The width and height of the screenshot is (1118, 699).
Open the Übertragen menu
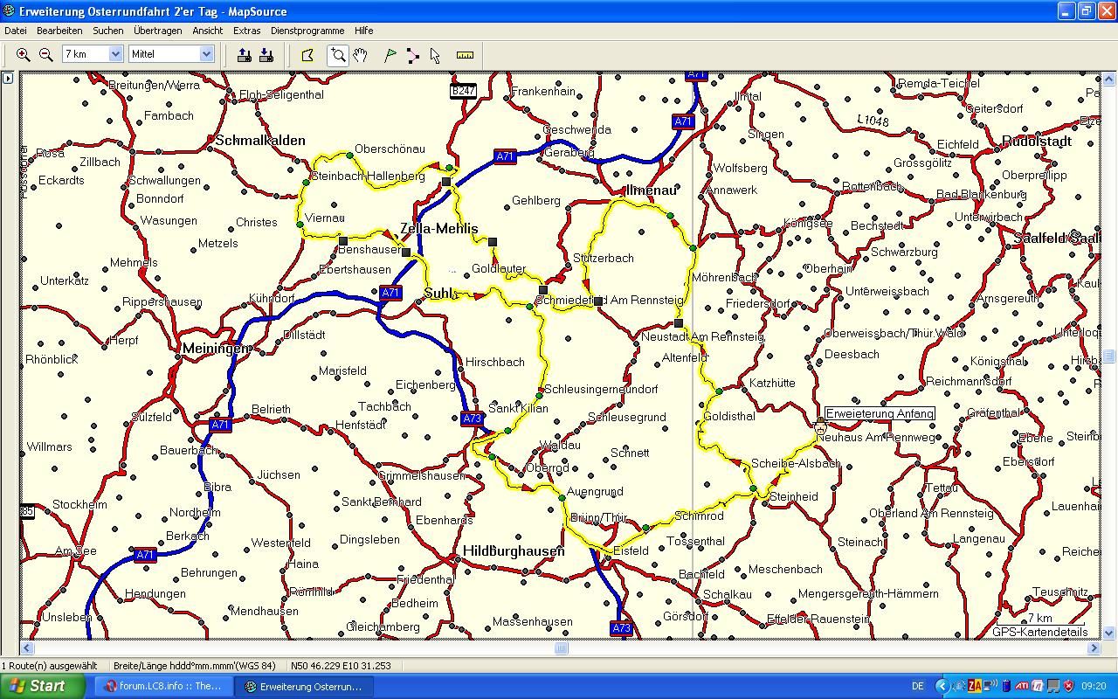point(157,31)
